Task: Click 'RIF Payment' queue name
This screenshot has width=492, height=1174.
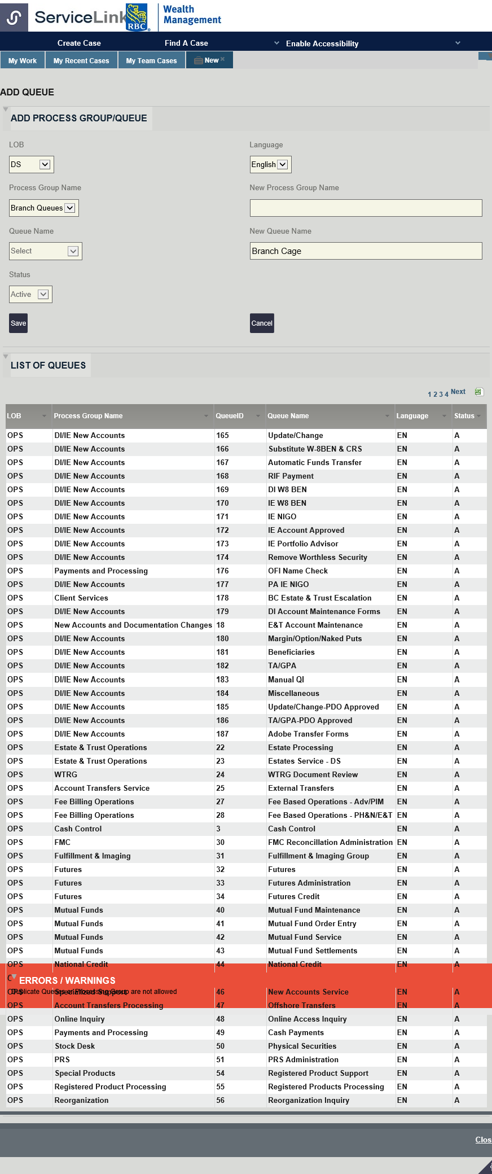Action: click(291, 476)
